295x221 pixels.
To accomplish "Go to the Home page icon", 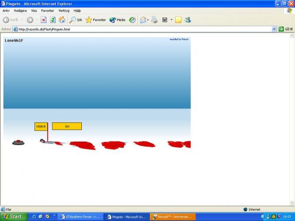I will 62,20.
